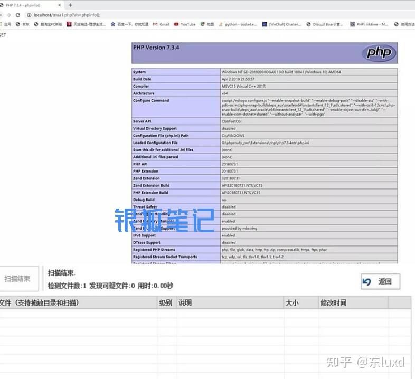415x379 pixels.
Task: Click the PHP Extension row label
Action: coord(146,171)
